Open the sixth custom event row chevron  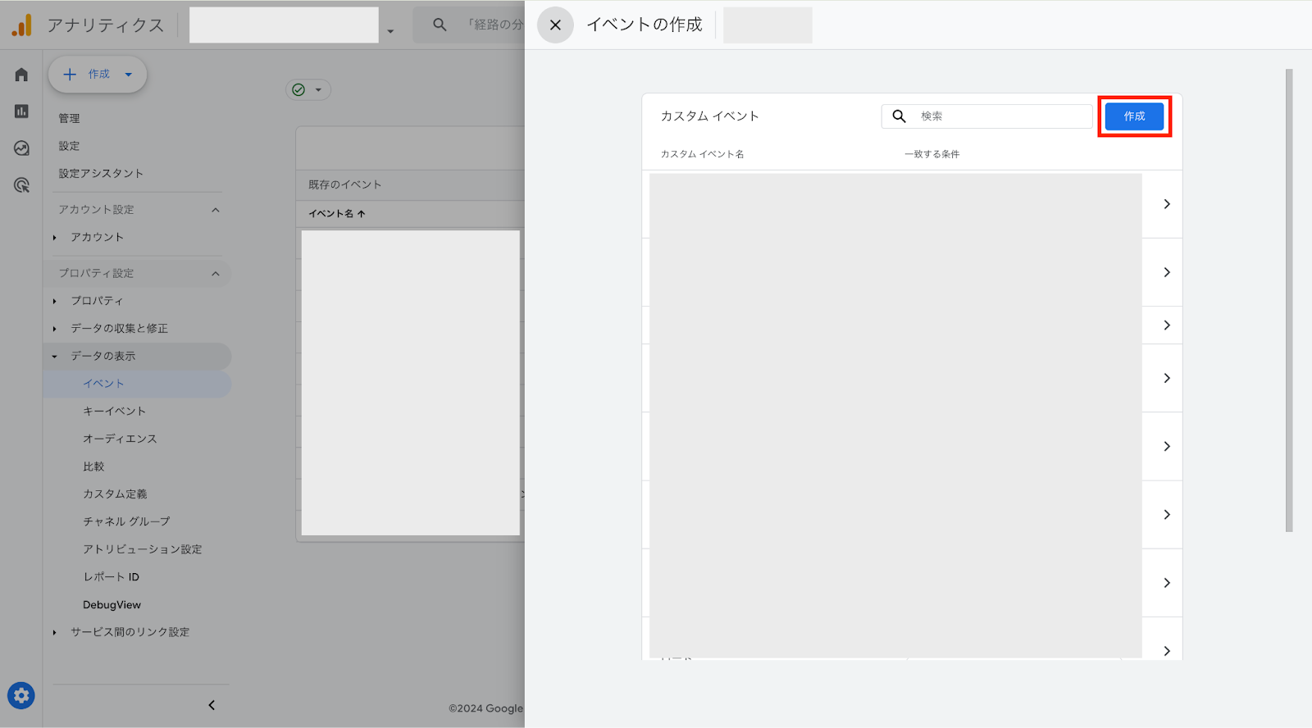[1167, 515]
